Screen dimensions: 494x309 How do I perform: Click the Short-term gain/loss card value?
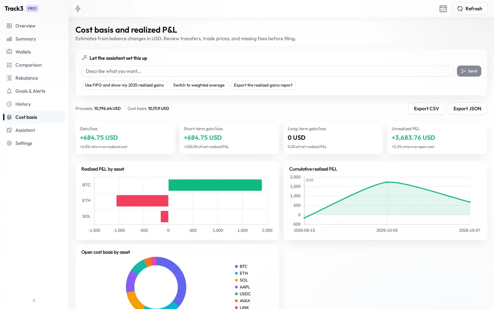coord(203,138)
